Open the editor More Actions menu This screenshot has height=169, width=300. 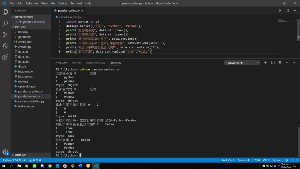(x=294, y=11)
